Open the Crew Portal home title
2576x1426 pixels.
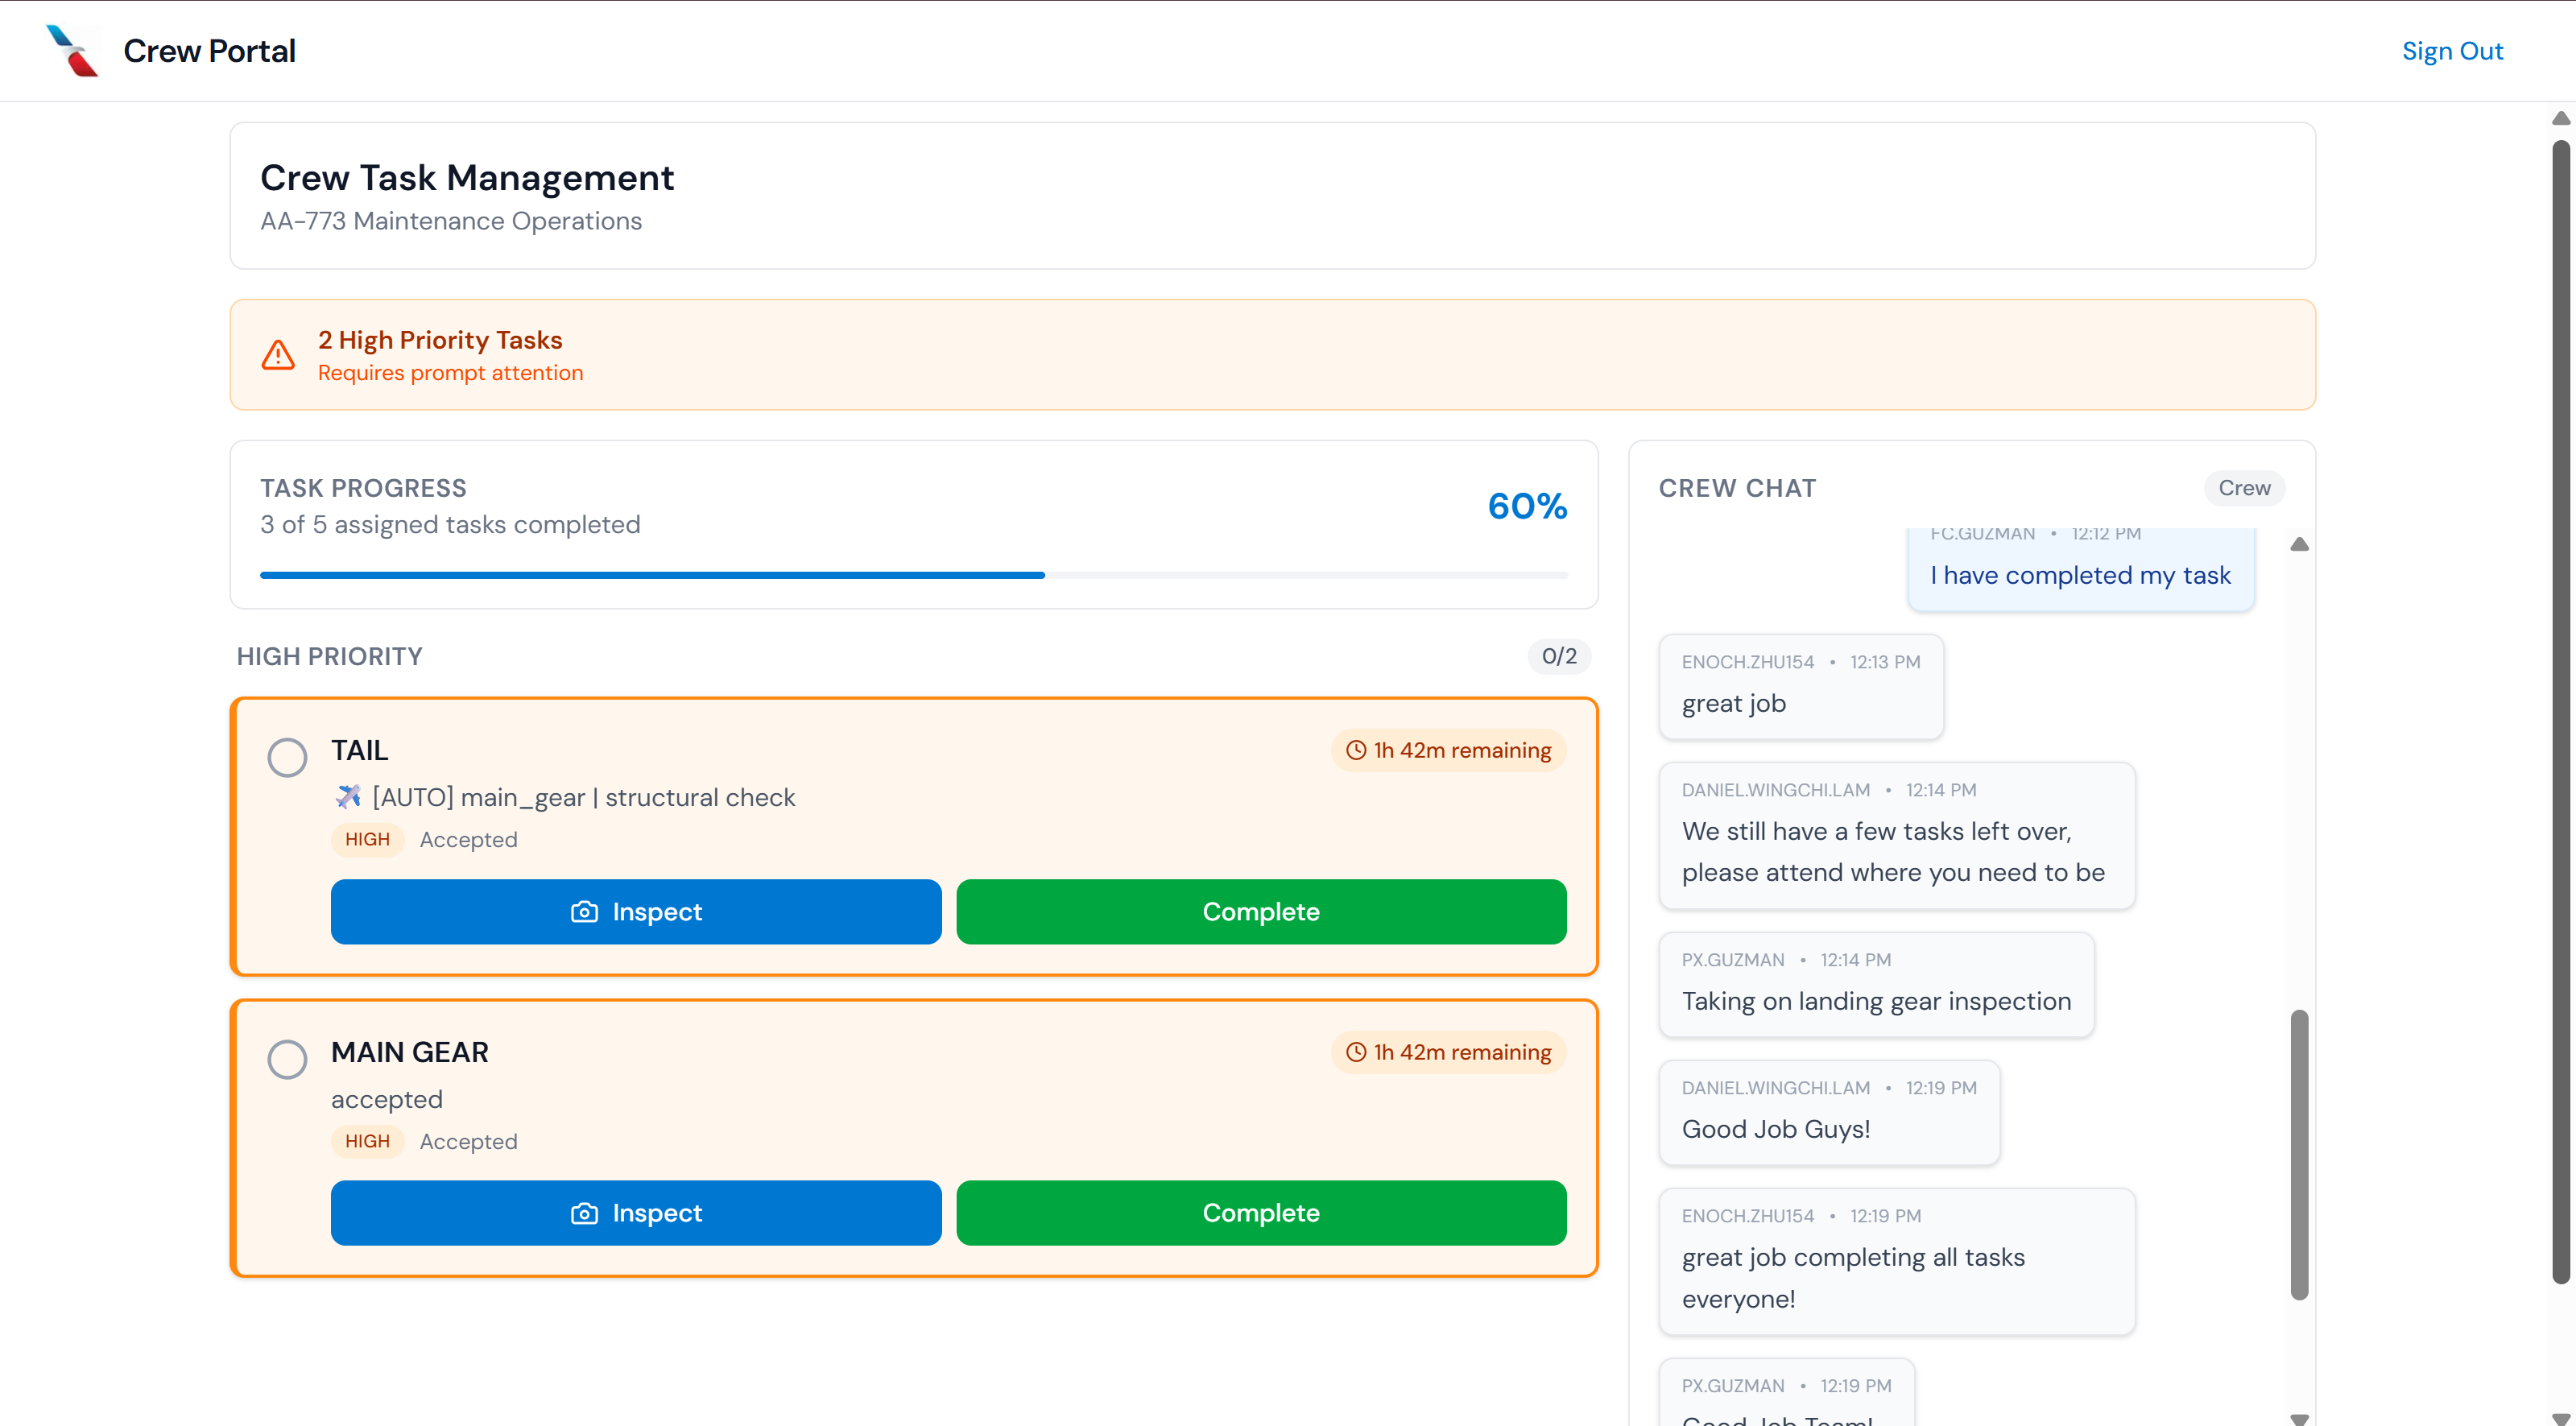209,51
